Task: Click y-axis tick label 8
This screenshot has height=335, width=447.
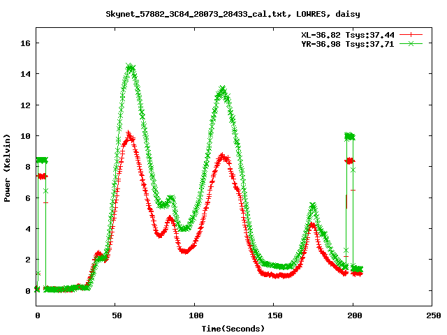Action: click(28, 167)
